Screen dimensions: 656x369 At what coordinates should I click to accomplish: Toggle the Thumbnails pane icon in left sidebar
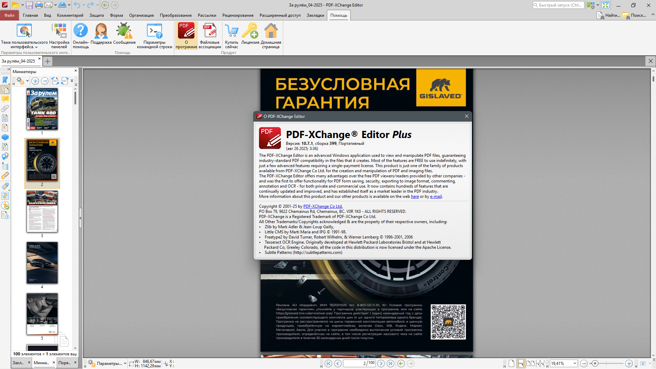[5, 90]
